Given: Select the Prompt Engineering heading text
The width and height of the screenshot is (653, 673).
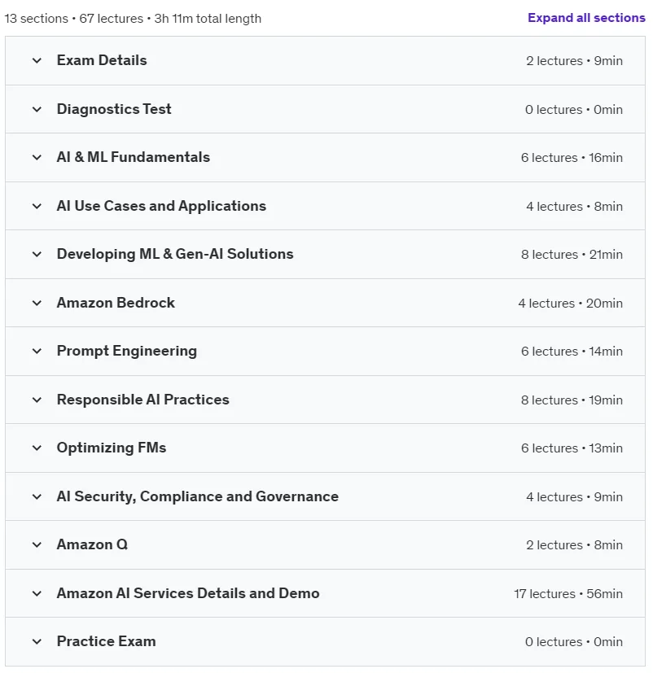Looking at the screenshot, I should pyautogui.click(x=127, y=351).
